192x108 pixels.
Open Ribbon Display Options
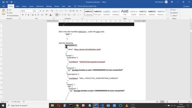click(x=172, y=2)
